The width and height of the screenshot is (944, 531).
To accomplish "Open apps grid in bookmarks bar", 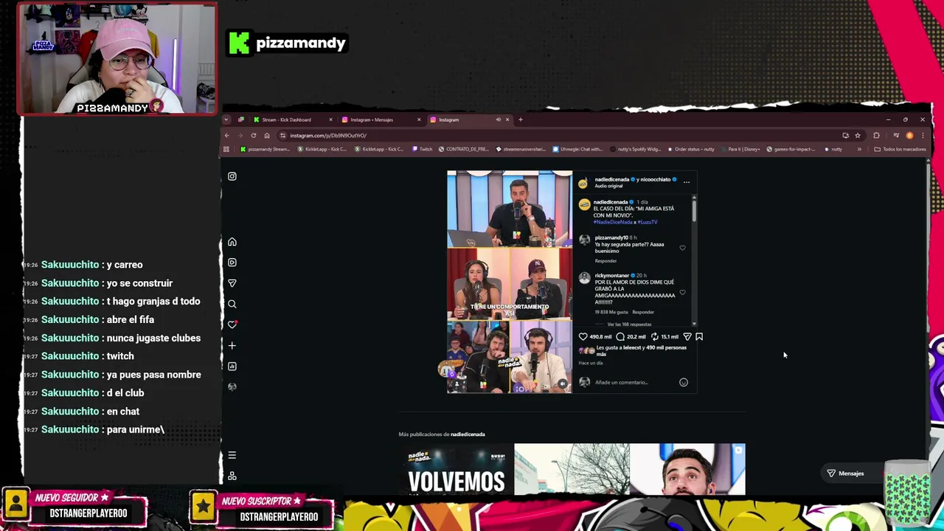I will coord(226,149).
